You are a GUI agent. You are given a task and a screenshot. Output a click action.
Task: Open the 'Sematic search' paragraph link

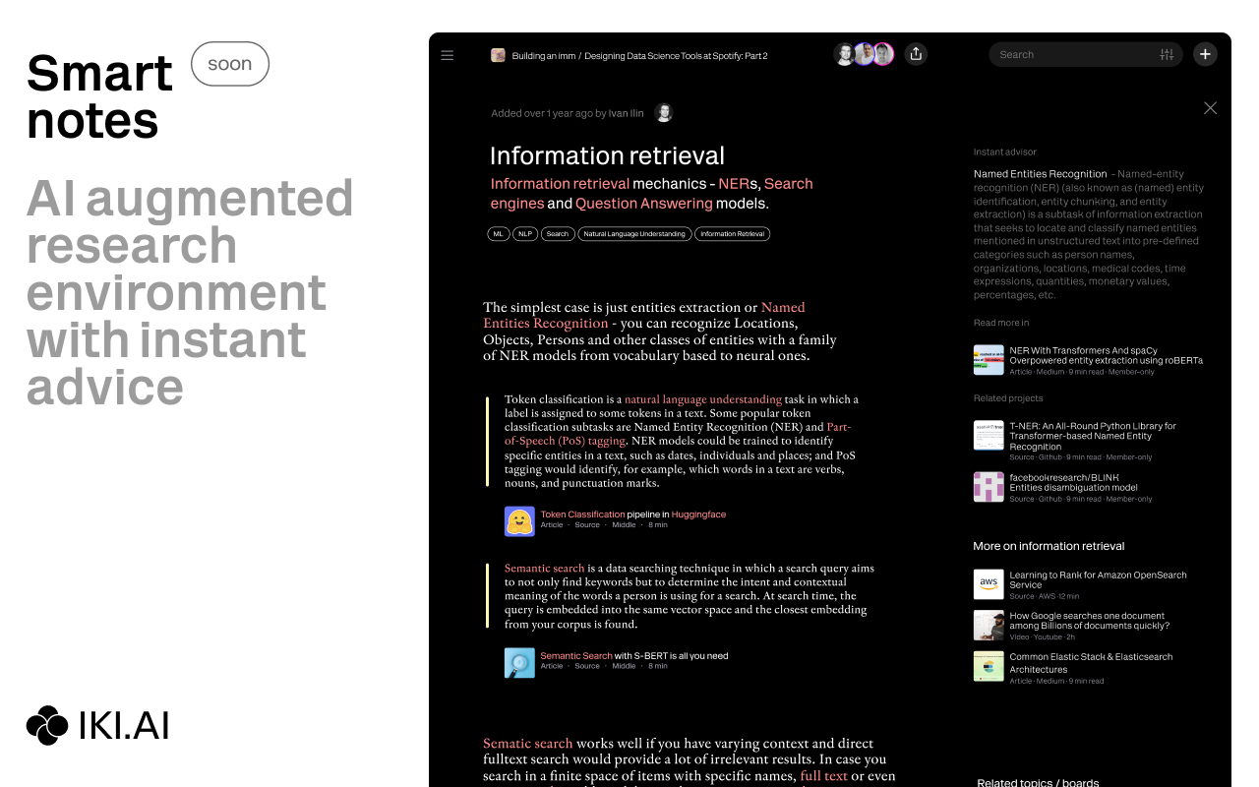pyautogui.click(x=528, y=744)
